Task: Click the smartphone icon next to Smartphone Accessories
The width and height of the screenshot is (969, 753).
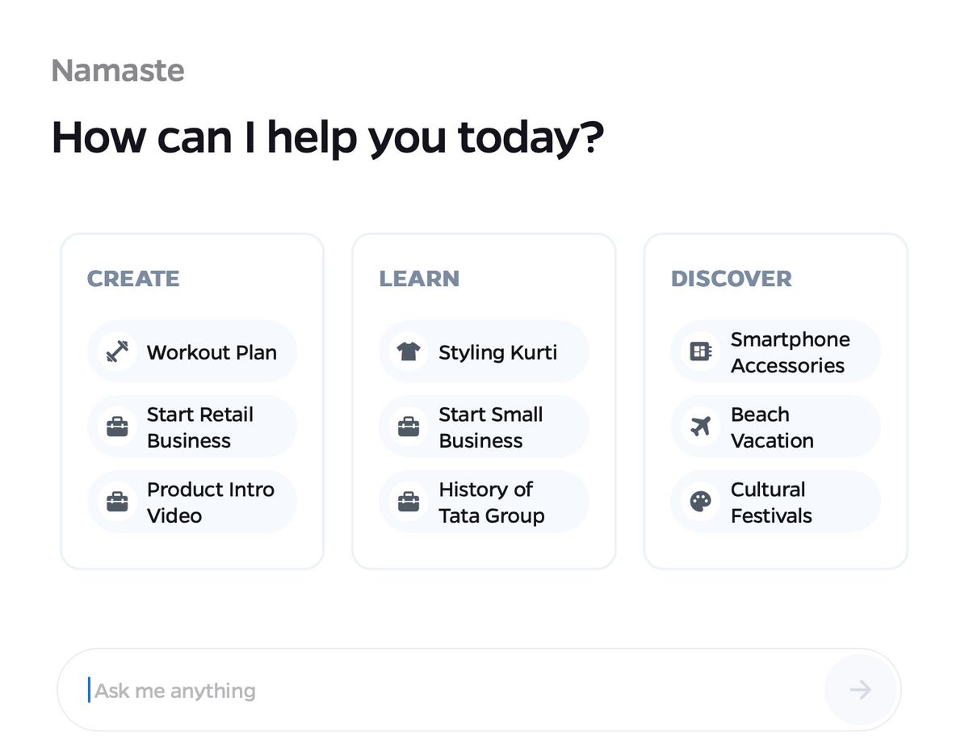Action: point(700,351)
